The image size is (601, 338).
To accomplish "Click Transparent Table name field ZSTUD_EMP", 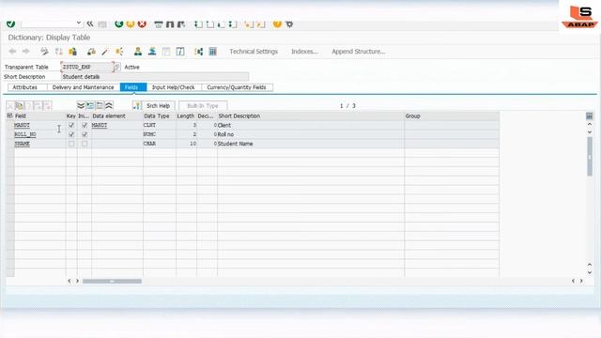I will coord(87,67).
